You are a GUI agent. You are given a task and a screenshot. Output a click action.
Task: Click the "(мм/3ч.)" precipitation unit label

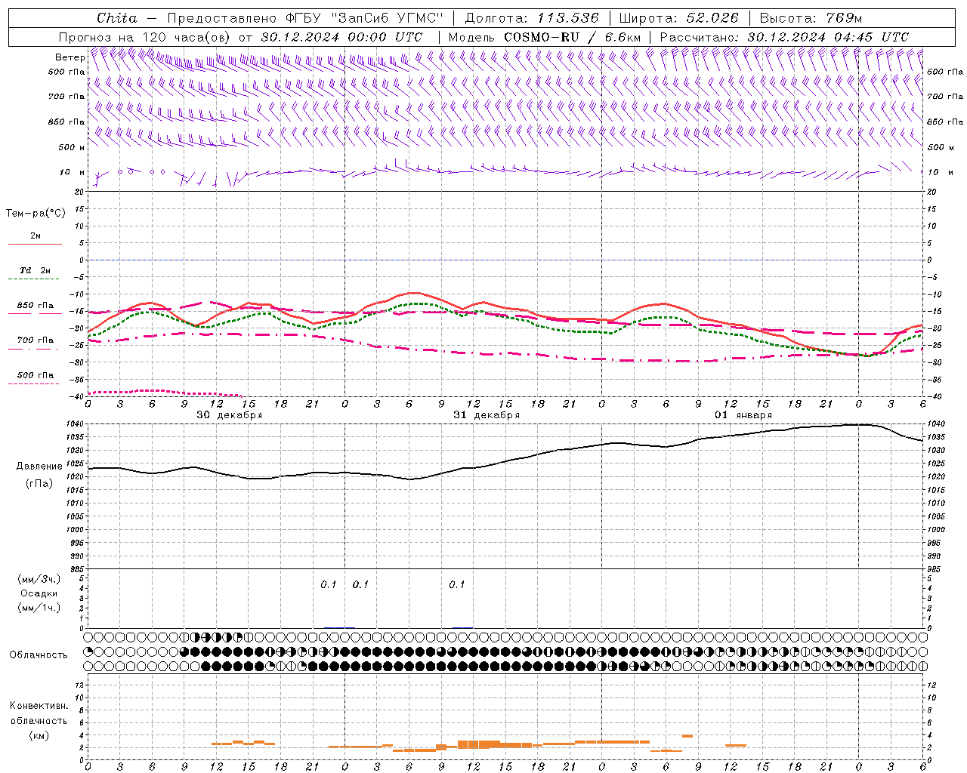point(39,580)
